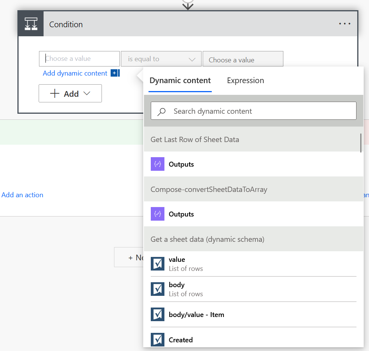
Task: Select Outputs icon under Compose-convertSheetDataToArray
Action: [x=158, y=214]
